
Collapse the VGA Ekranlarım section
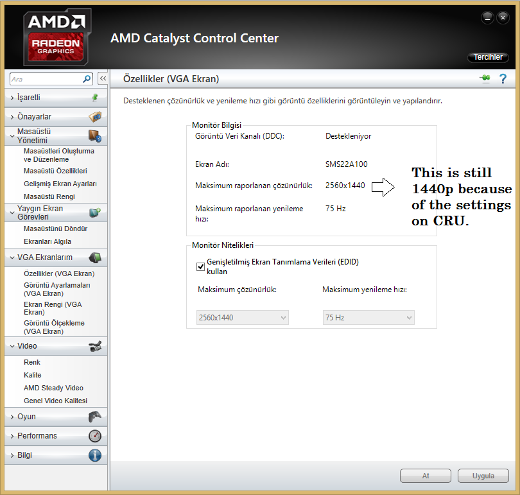click(x=12, y=257)
